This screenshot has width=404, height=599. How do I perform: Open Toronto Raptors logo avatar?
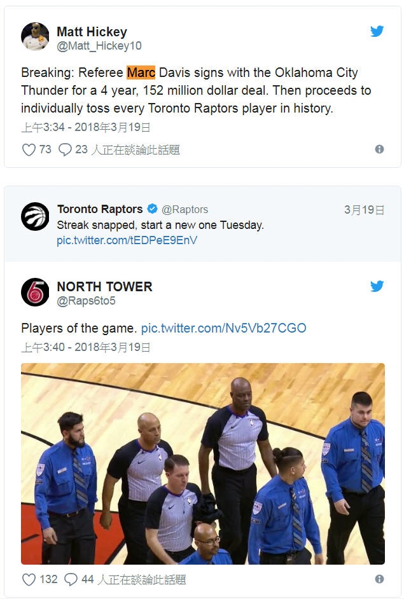tap(35, 216)
